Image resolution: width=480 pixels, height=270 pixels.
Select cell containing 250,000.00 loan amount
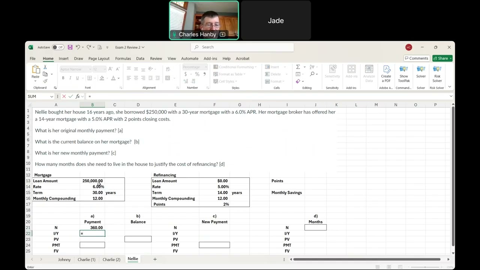pos(92,181)
